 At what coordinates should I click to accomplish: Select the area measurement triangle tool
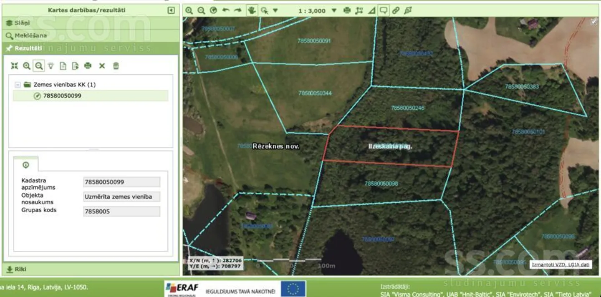(x=371, y=11)
